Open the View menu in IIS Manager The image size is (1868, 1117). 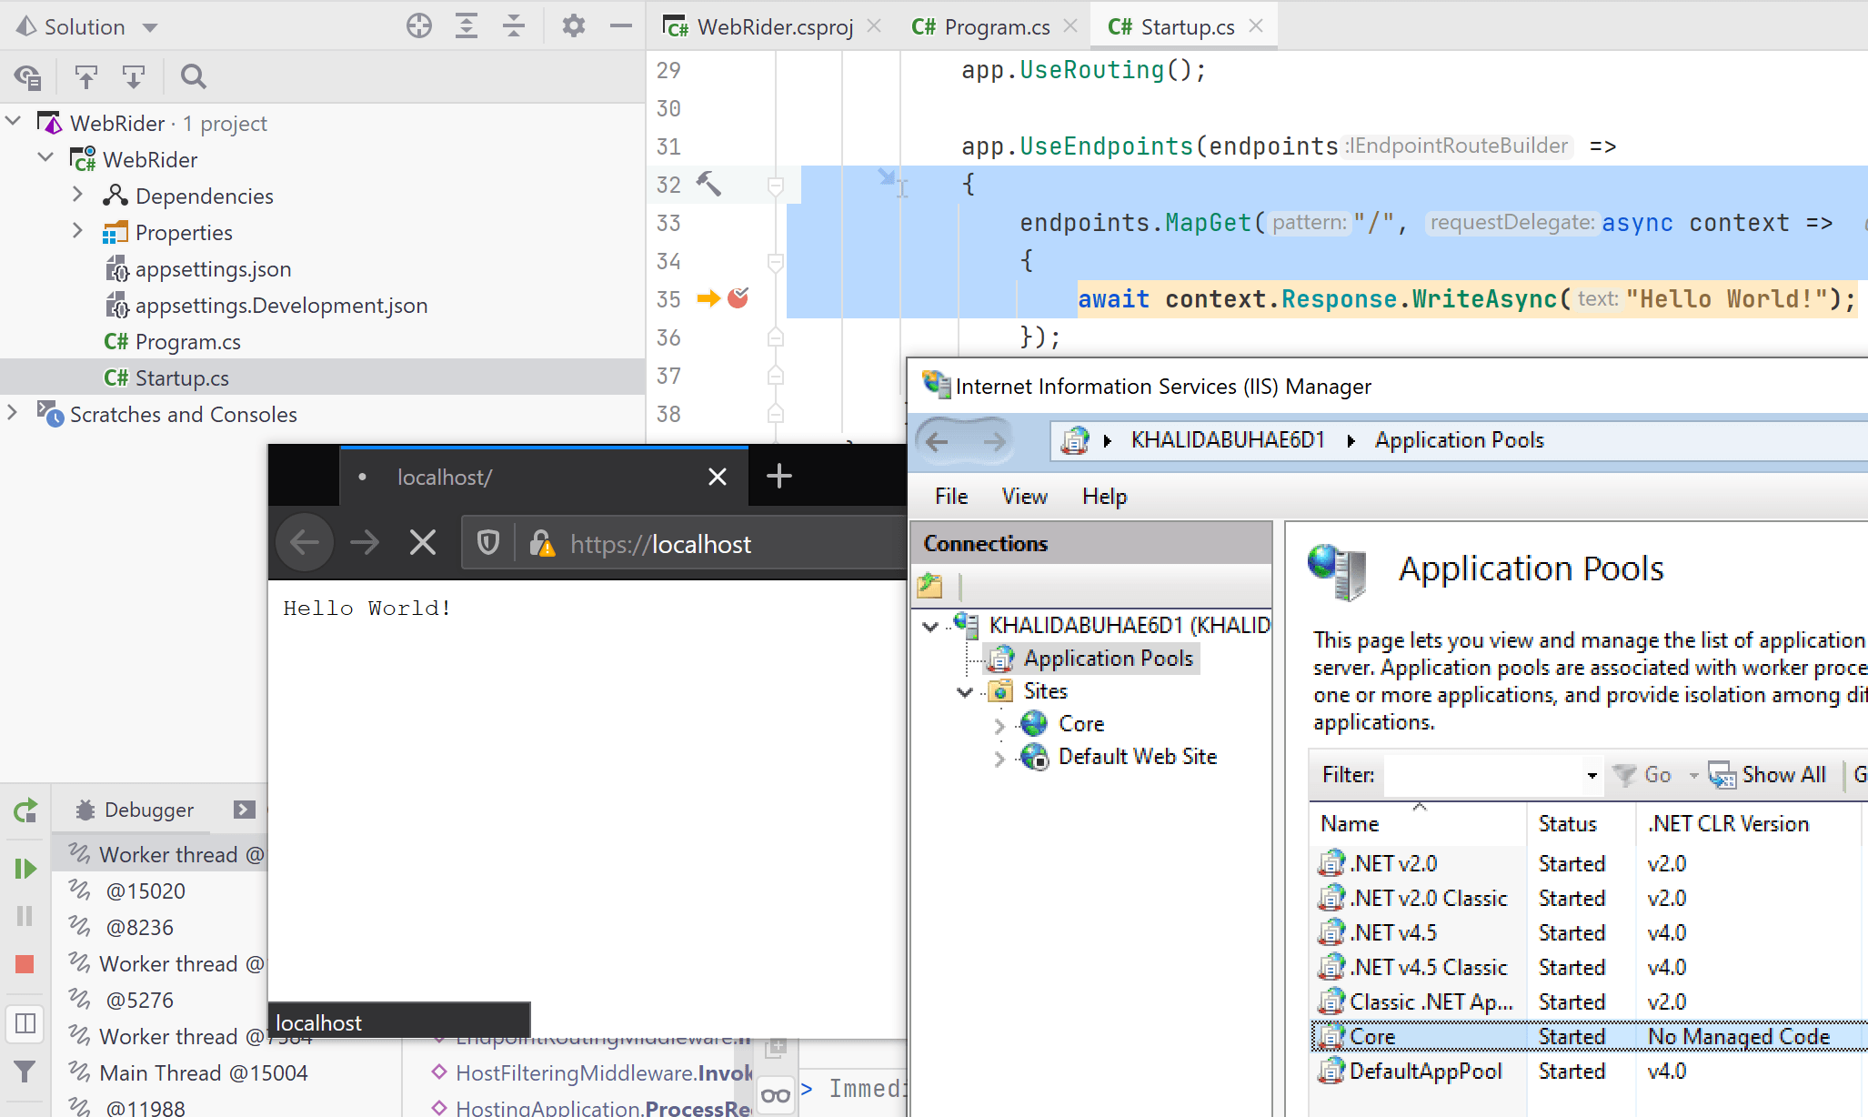[x=1024, y=497]
